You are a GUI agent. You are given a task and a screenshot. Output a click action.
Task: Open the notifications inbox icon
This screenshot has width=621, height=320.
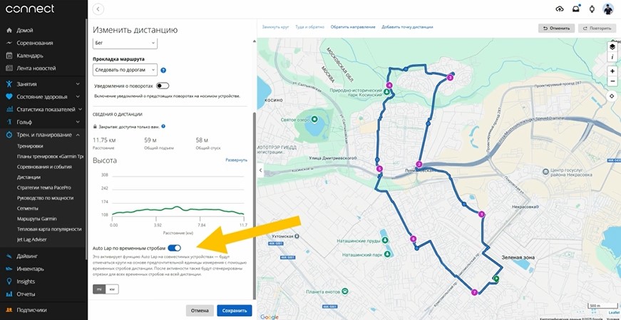575,9
